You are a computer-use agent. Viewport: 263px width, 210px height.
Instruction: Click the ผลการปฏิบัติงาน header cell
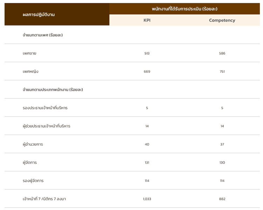pyautogui.click(x=57, y=14)
